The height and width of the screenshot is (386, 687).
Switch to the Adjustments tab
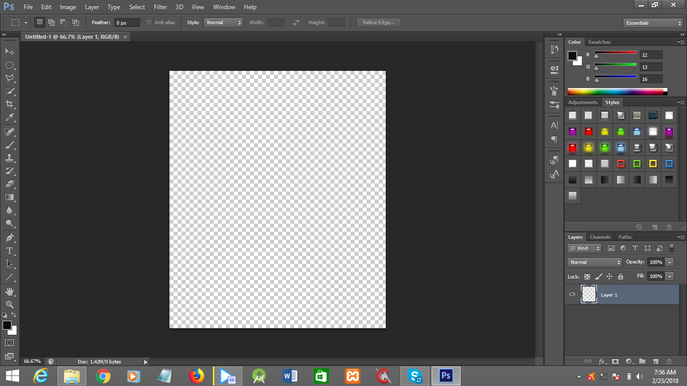pos(583,103)
